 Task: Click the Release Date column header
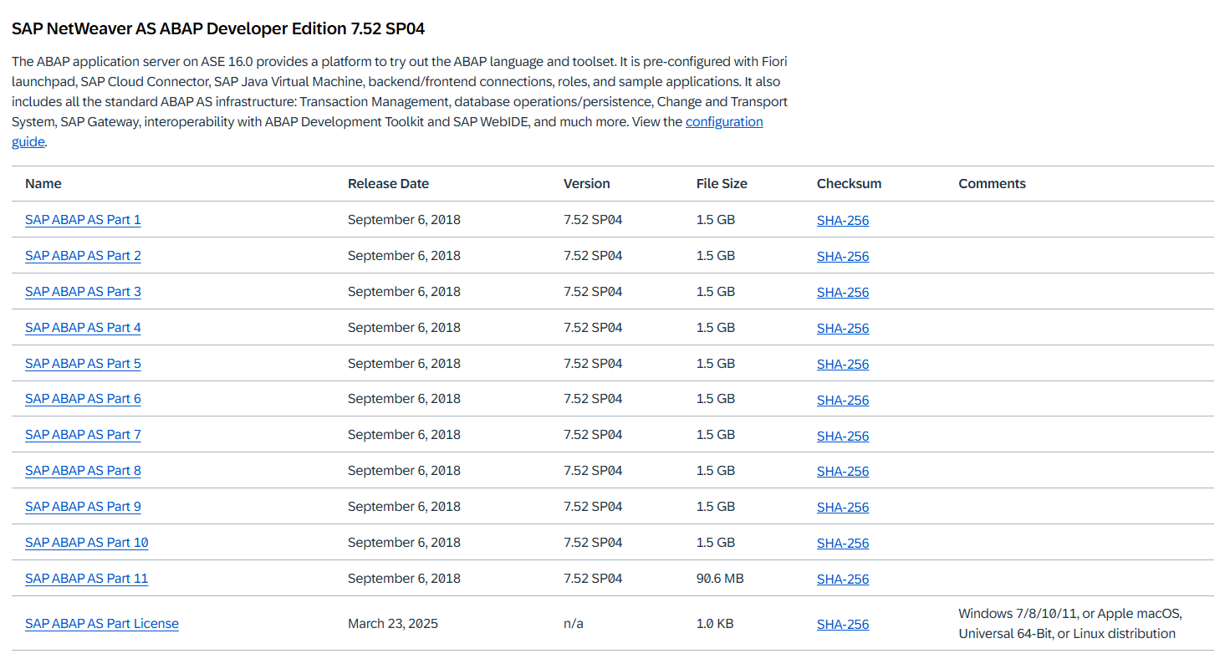388,184
